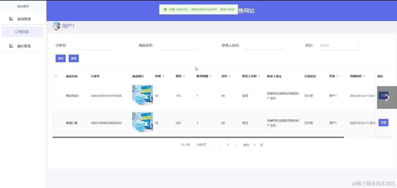
Task: Click the 商城管理 grid icon
Action: pos(11,19)
